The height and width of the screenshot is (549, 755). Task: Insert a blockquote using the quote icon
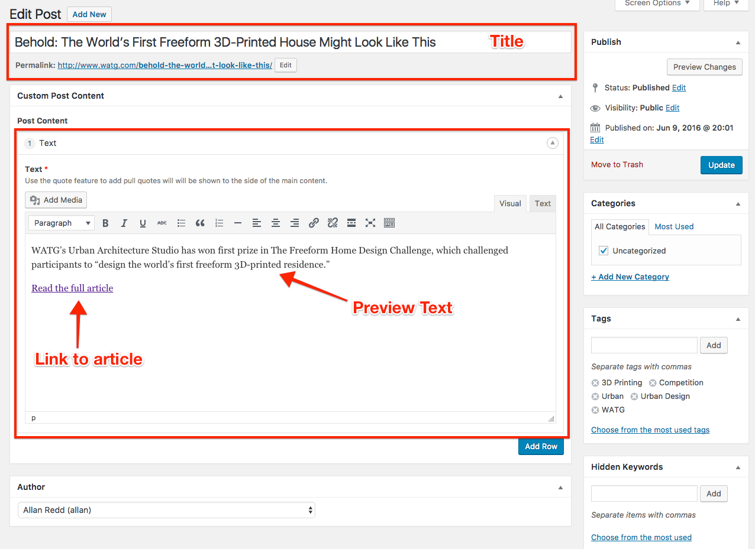coord(200,223)
